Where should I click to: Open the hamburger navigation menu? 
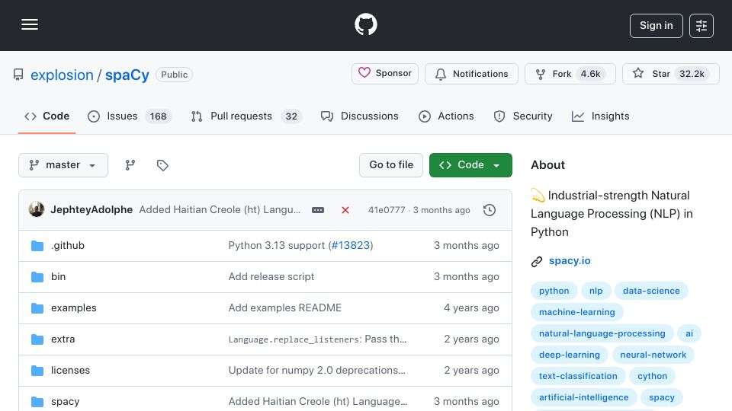point(30,24)
